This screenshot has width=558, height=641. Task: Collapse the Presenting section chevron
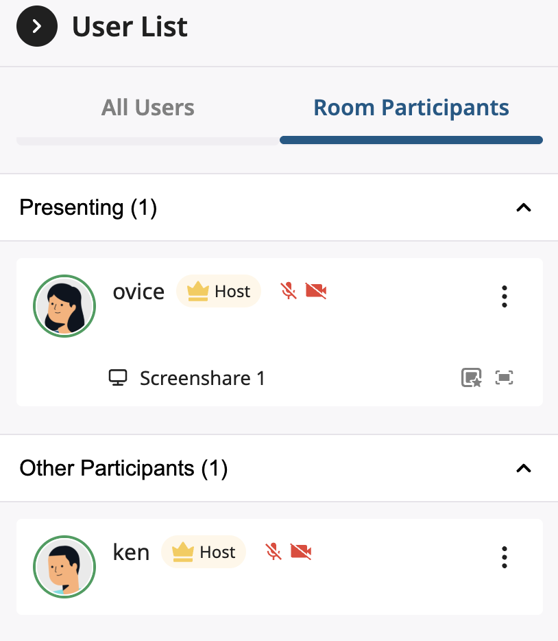tap(523, 207)
